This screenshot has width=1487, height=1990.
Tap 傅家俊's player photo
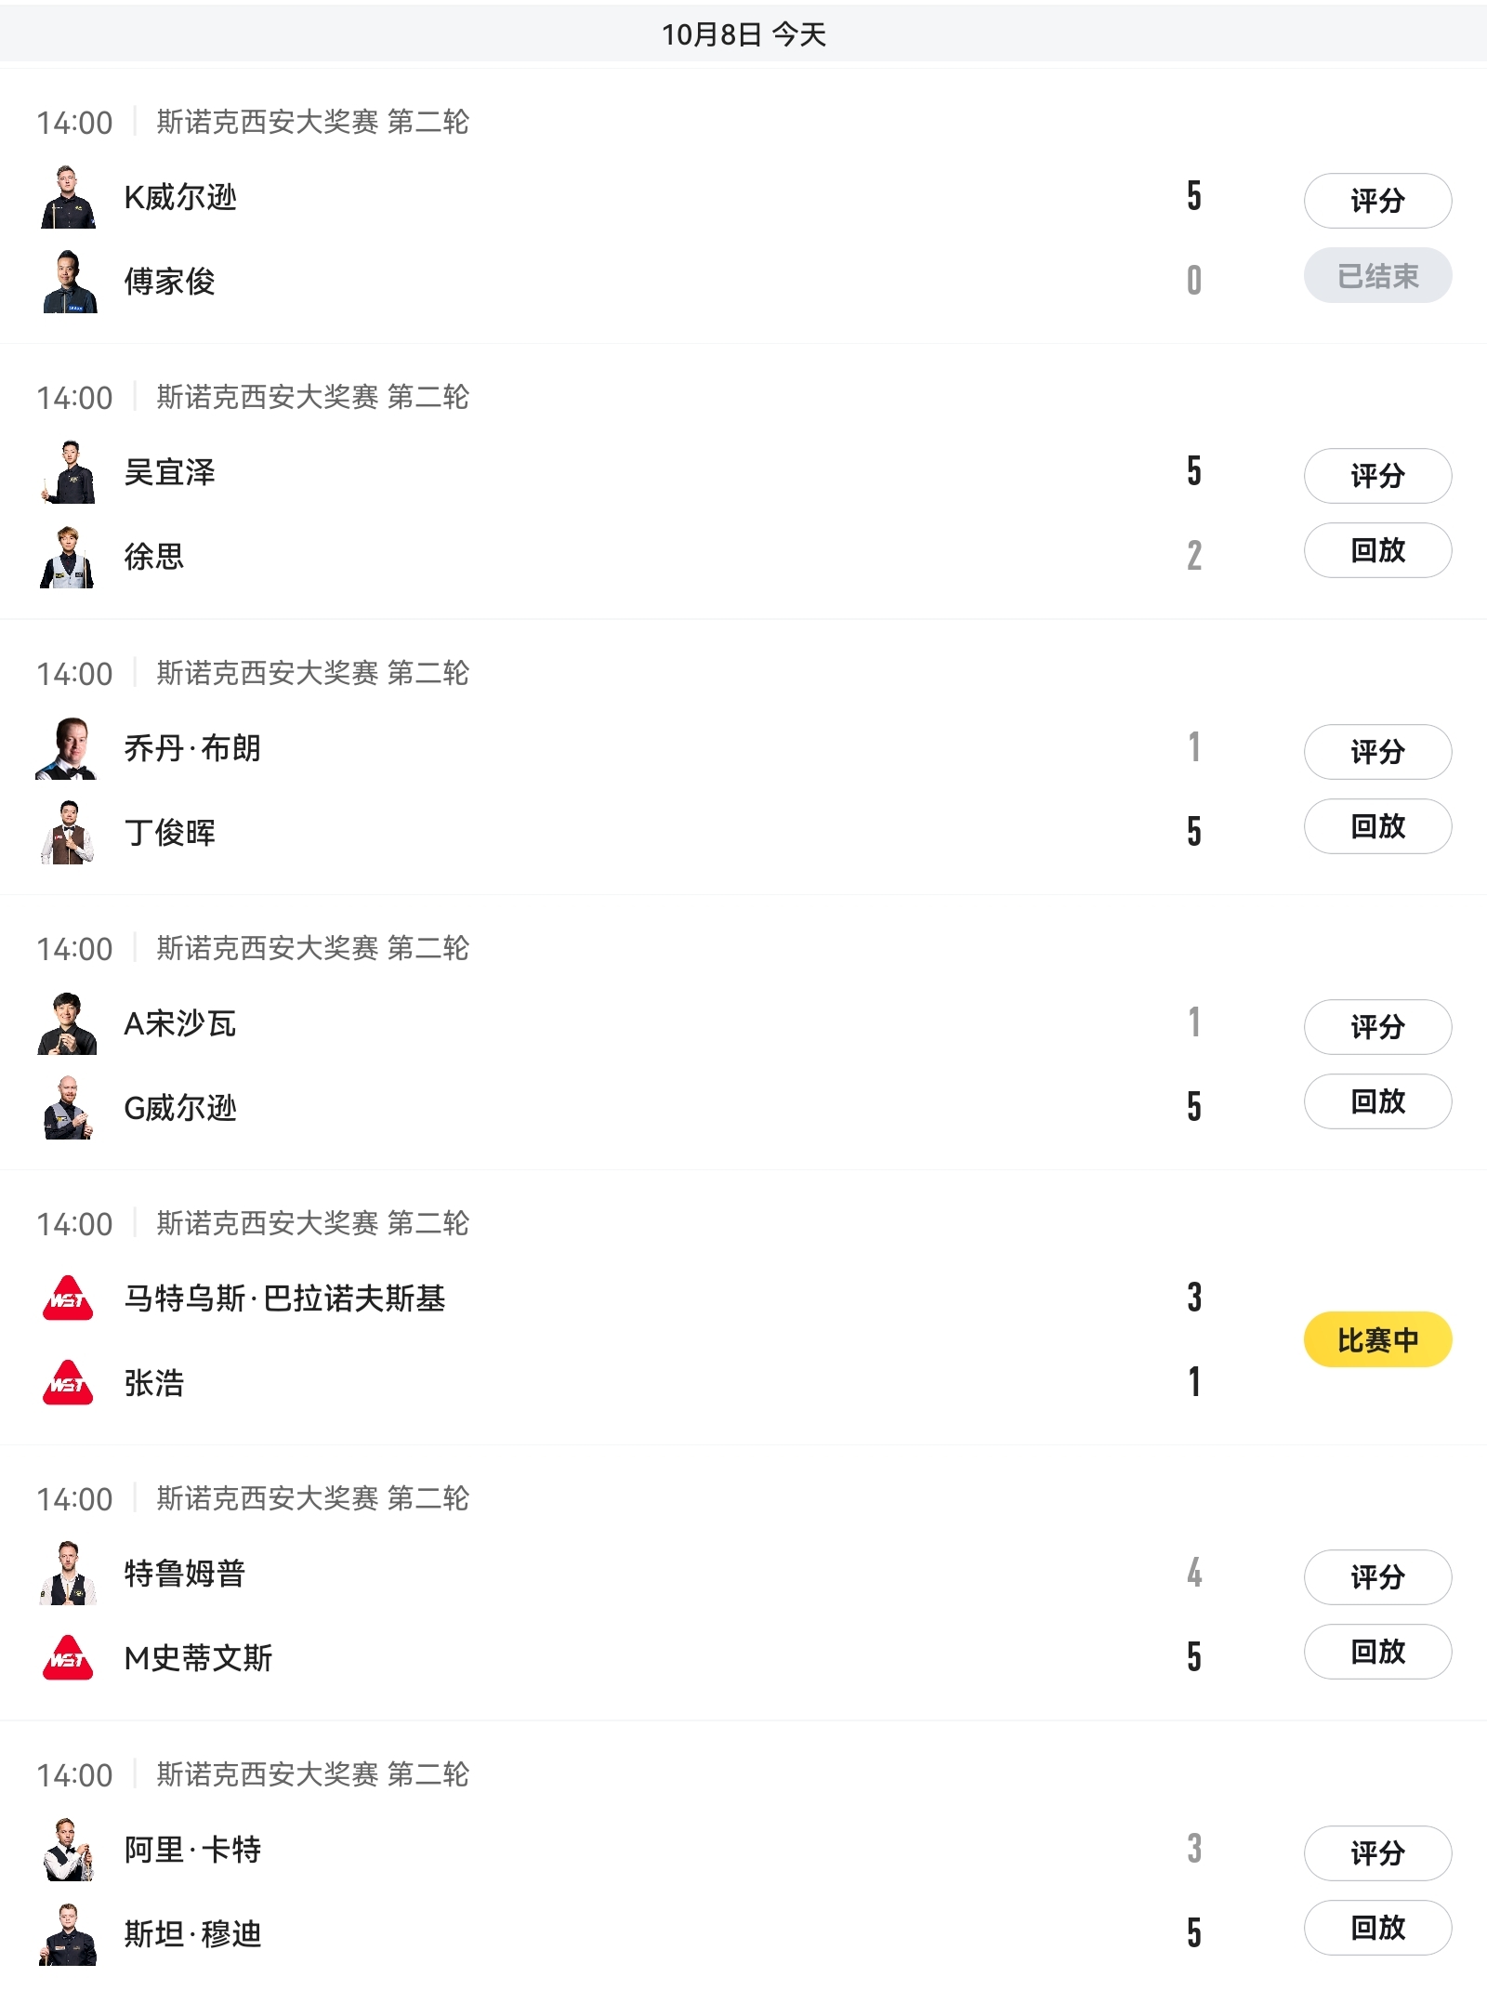point(68,282)
